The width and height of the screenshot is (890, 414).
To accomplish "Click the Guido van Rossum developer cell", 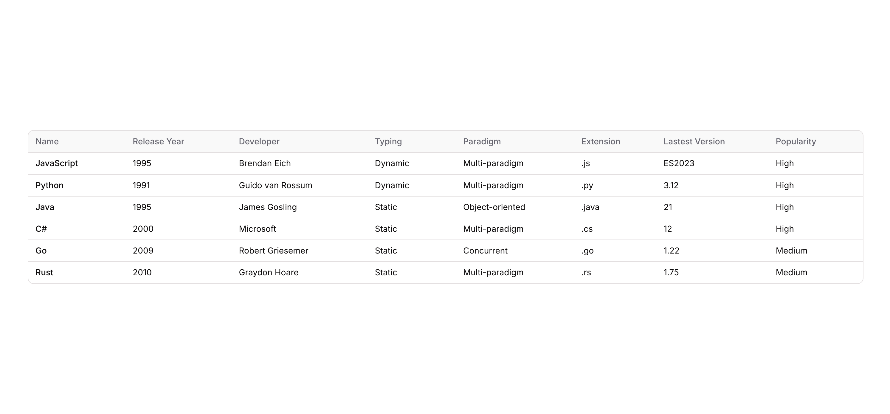I will (x=275, y=186).
